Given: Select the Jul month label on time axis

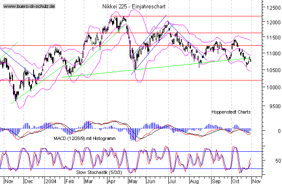Looking at the screenshot, I should (x=172, y=181).
